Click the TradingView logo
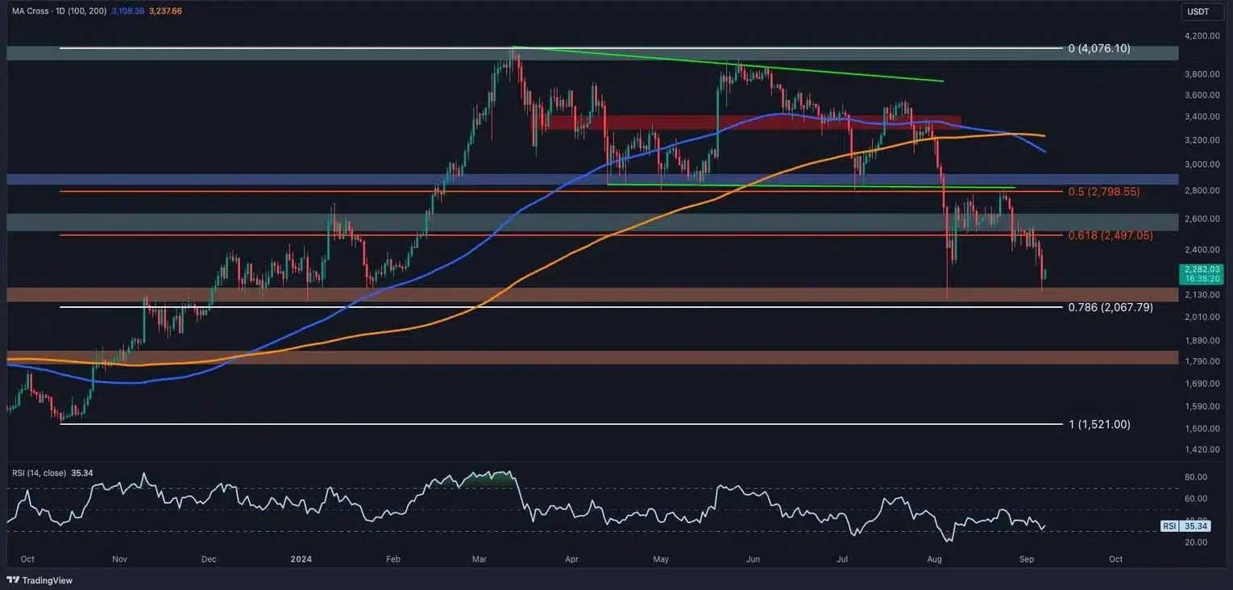Viewport: 1233px width, 590px height. point(38,580)
